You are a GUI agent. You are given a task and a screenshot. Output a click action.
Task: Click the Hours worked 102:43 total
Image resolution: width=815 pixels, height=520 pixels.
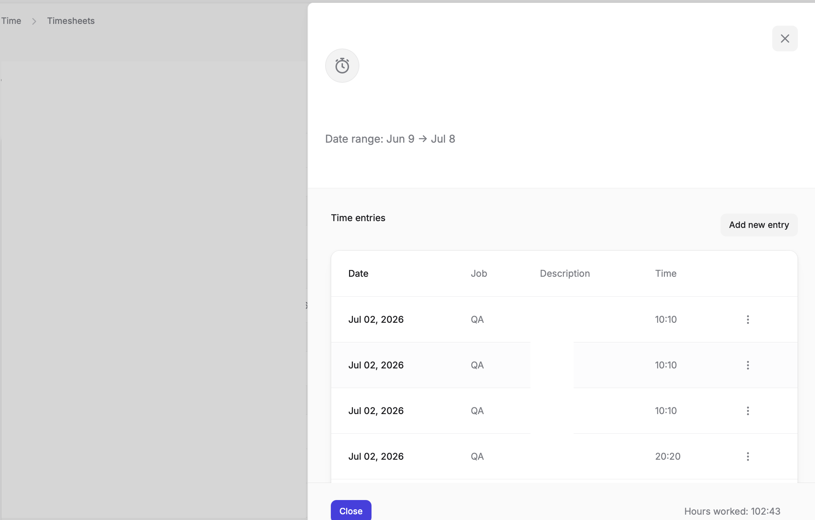click(732, 511)
